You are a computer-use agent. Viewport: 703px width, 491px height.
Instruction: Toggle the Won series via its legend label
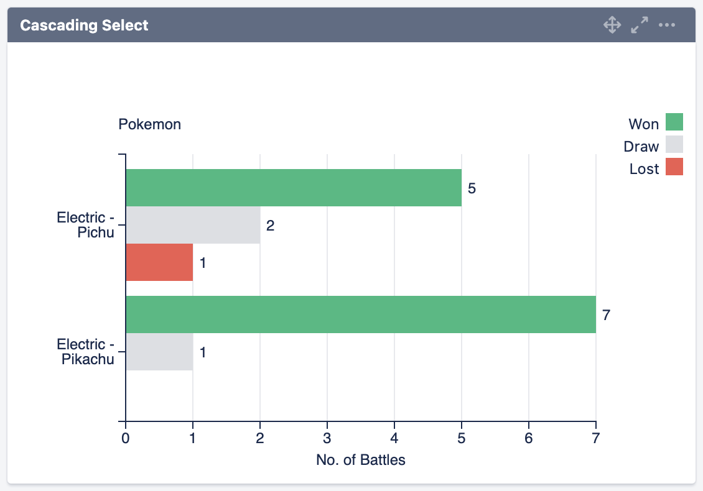click(644, 124)
